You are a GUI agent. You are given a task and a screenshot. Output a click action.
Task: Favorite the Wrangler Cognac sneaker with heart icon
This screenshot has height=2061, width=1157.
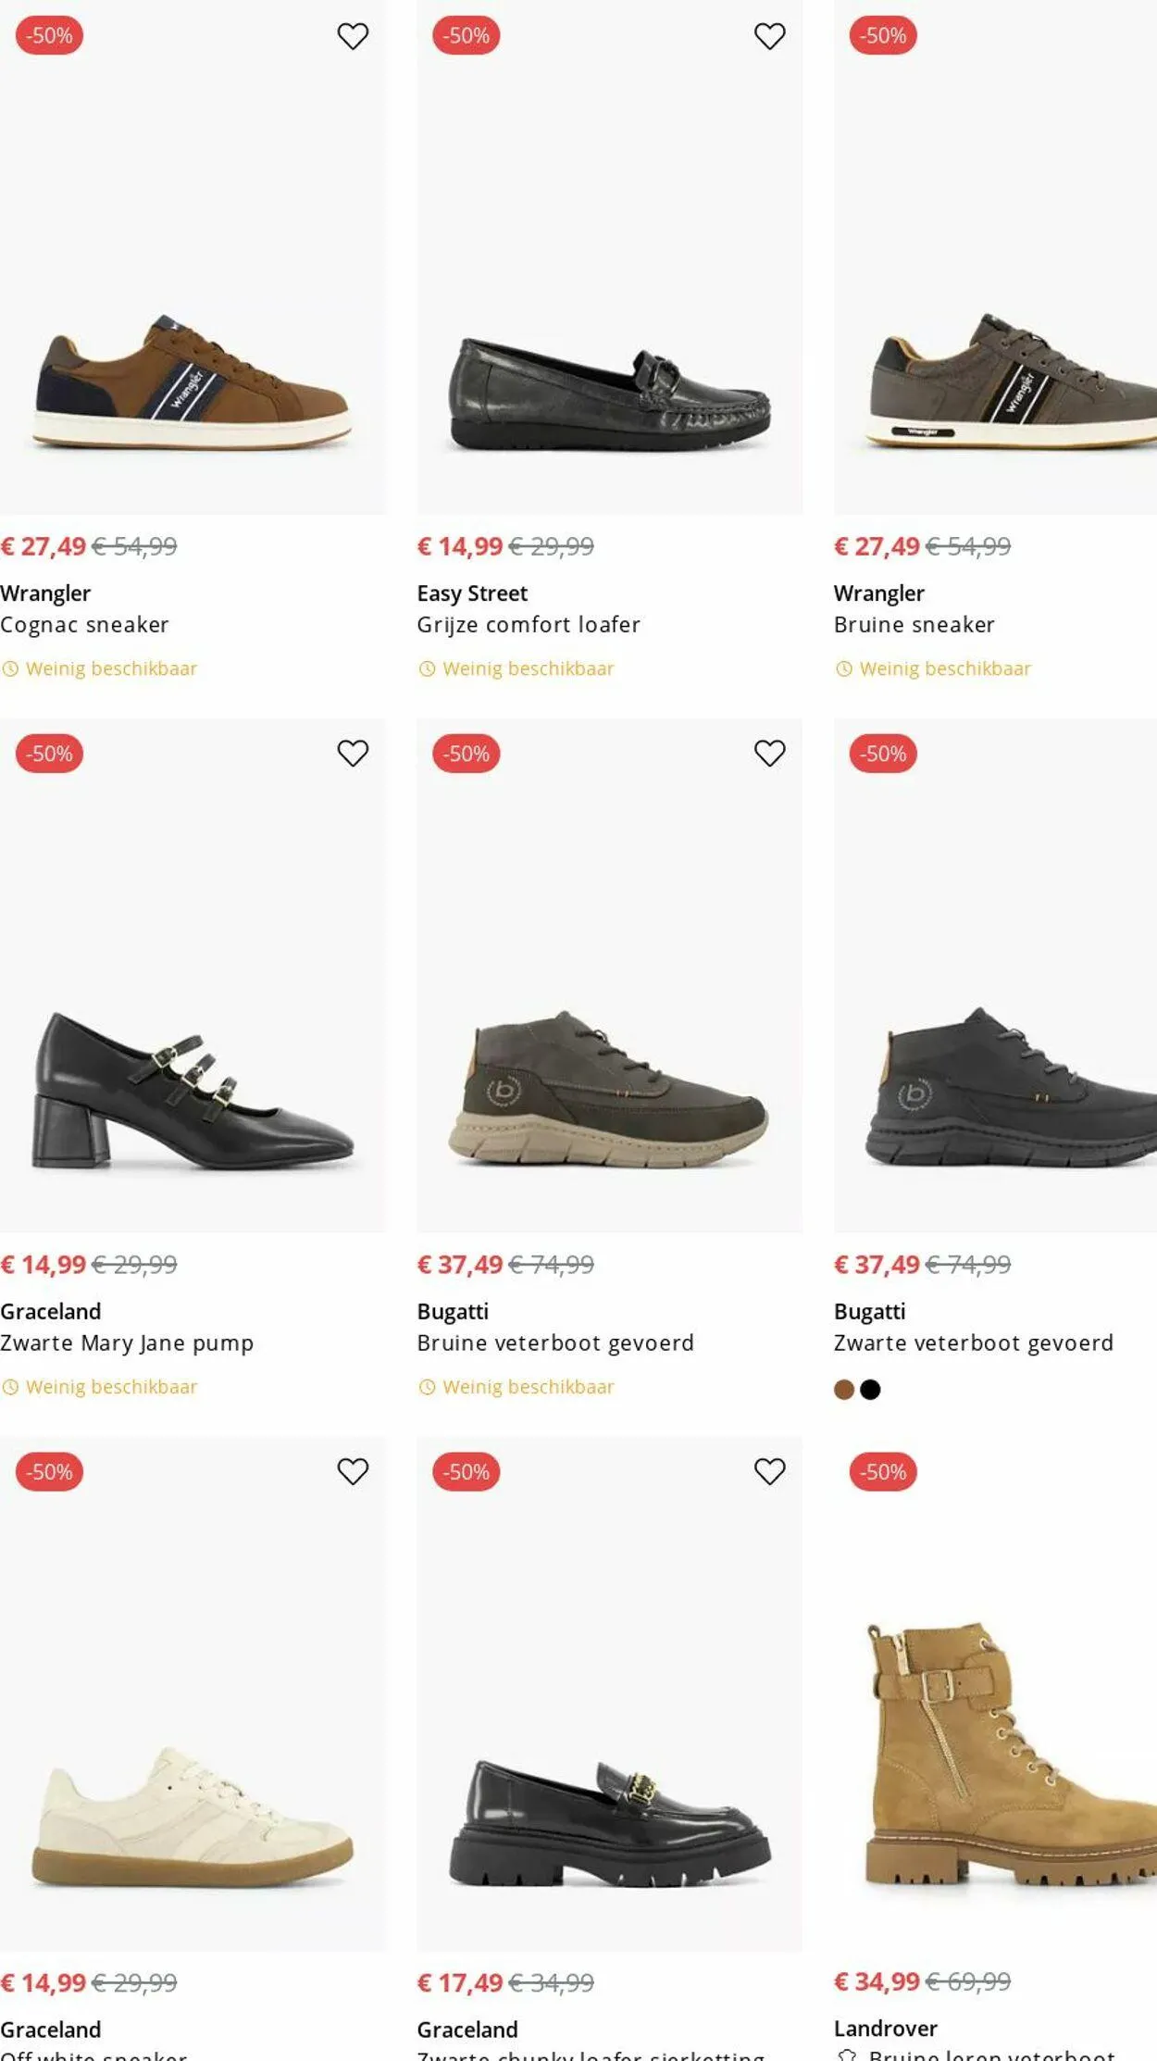pos(353,36)
